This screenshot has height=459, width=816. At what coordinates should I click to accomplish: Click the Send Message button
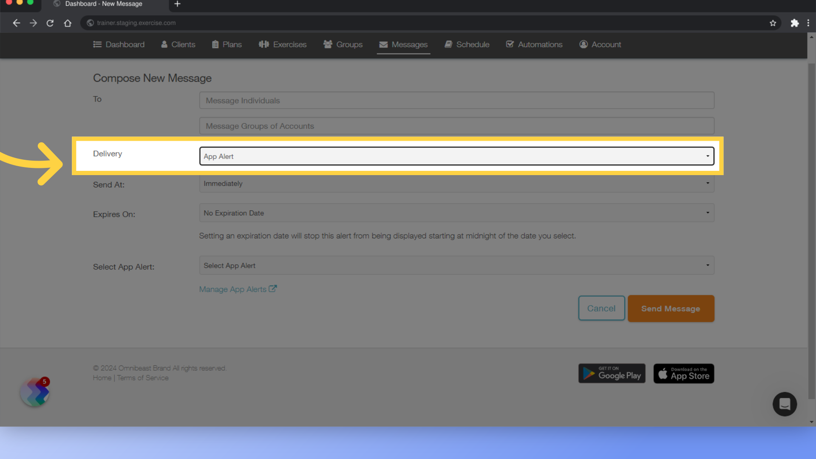pos(671,308)
